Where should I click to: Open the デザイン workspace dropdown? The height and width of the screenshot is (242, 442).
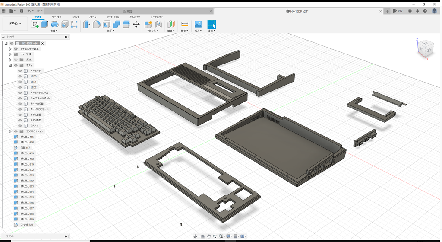(x=15, y=24)
